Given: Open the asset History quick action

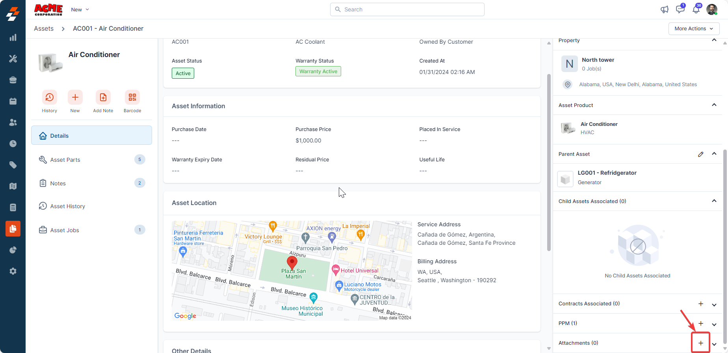Looking at the screenshot, I should 49,98.
